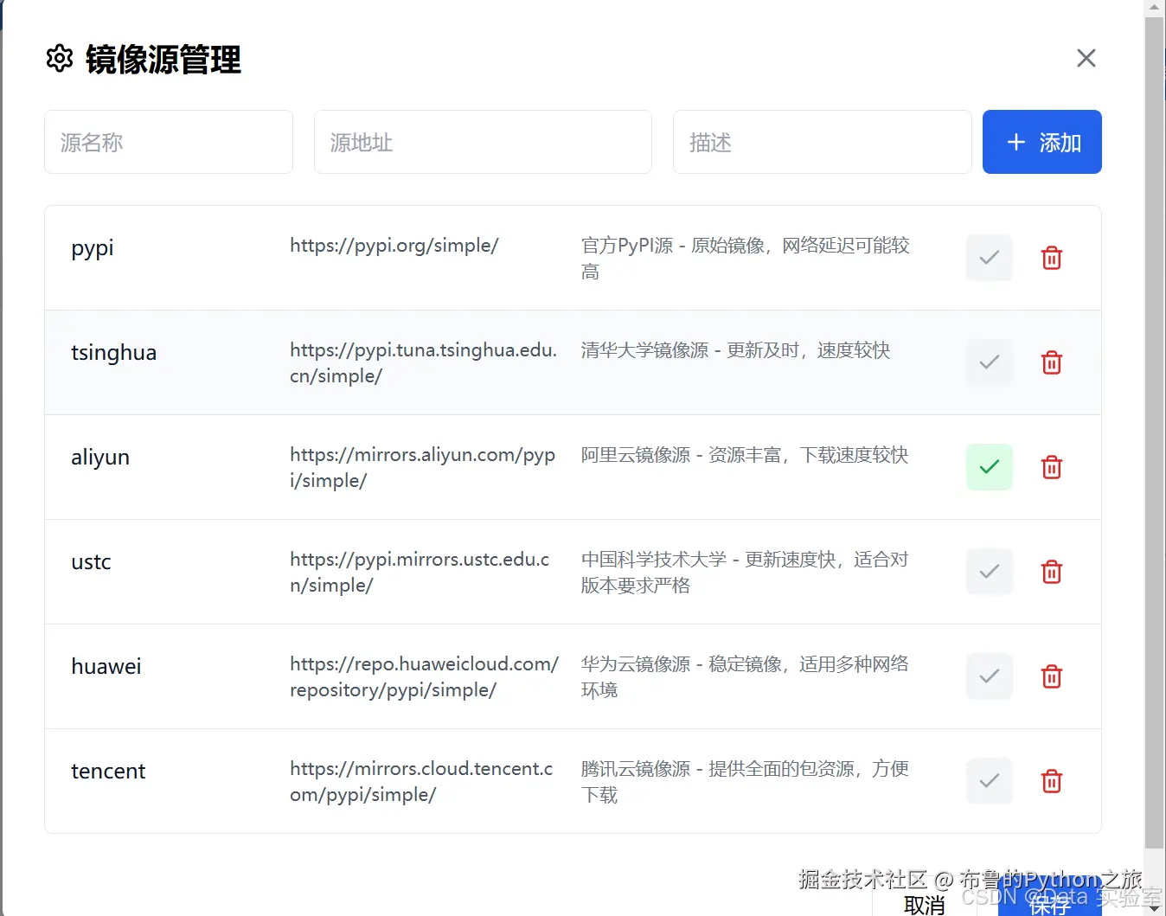This screenshot has width=1166, height=916.
Task: Toggle the aliyun active checkmark
Action: click(x=990, y=467)
